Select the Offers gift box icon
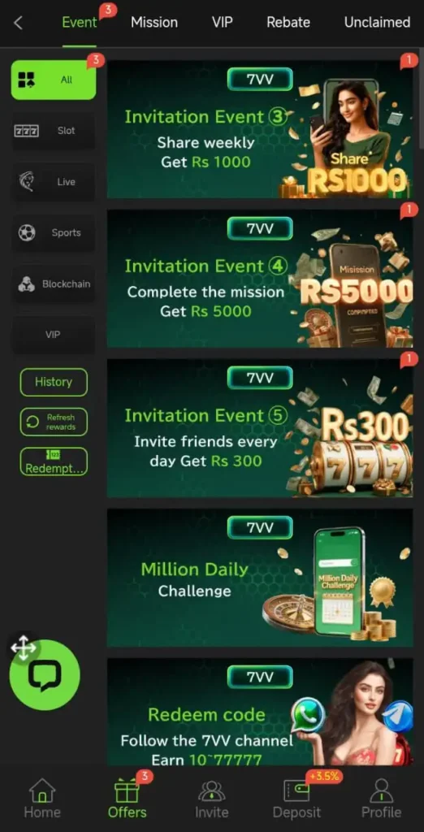424x832 pixels. [128, 791]
